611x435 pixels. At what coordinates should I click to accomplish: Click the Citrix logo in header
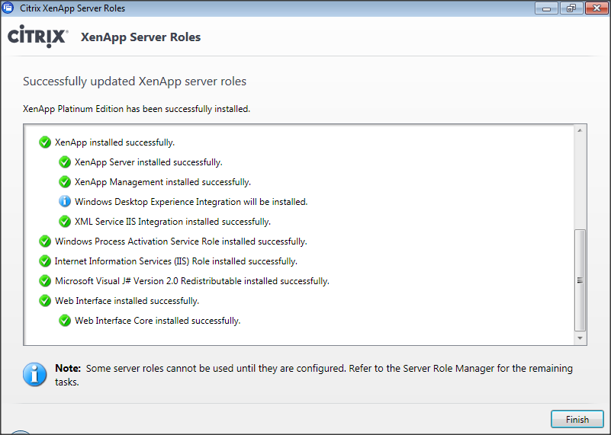[38, 37]
